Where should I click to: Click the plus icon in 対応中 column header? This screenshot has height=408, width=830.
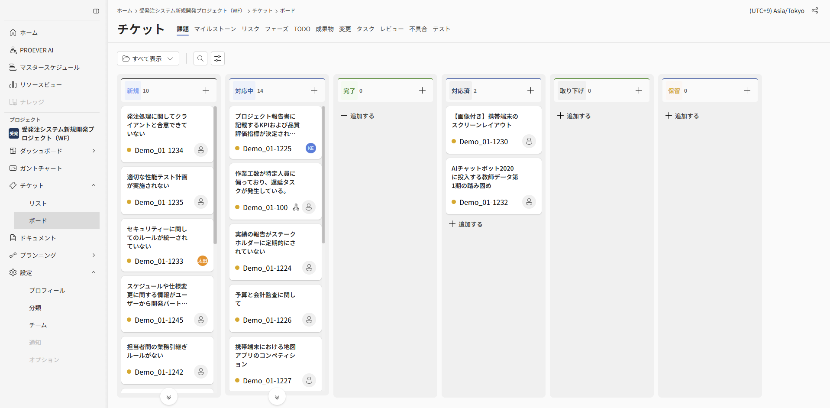click(314, 91)
